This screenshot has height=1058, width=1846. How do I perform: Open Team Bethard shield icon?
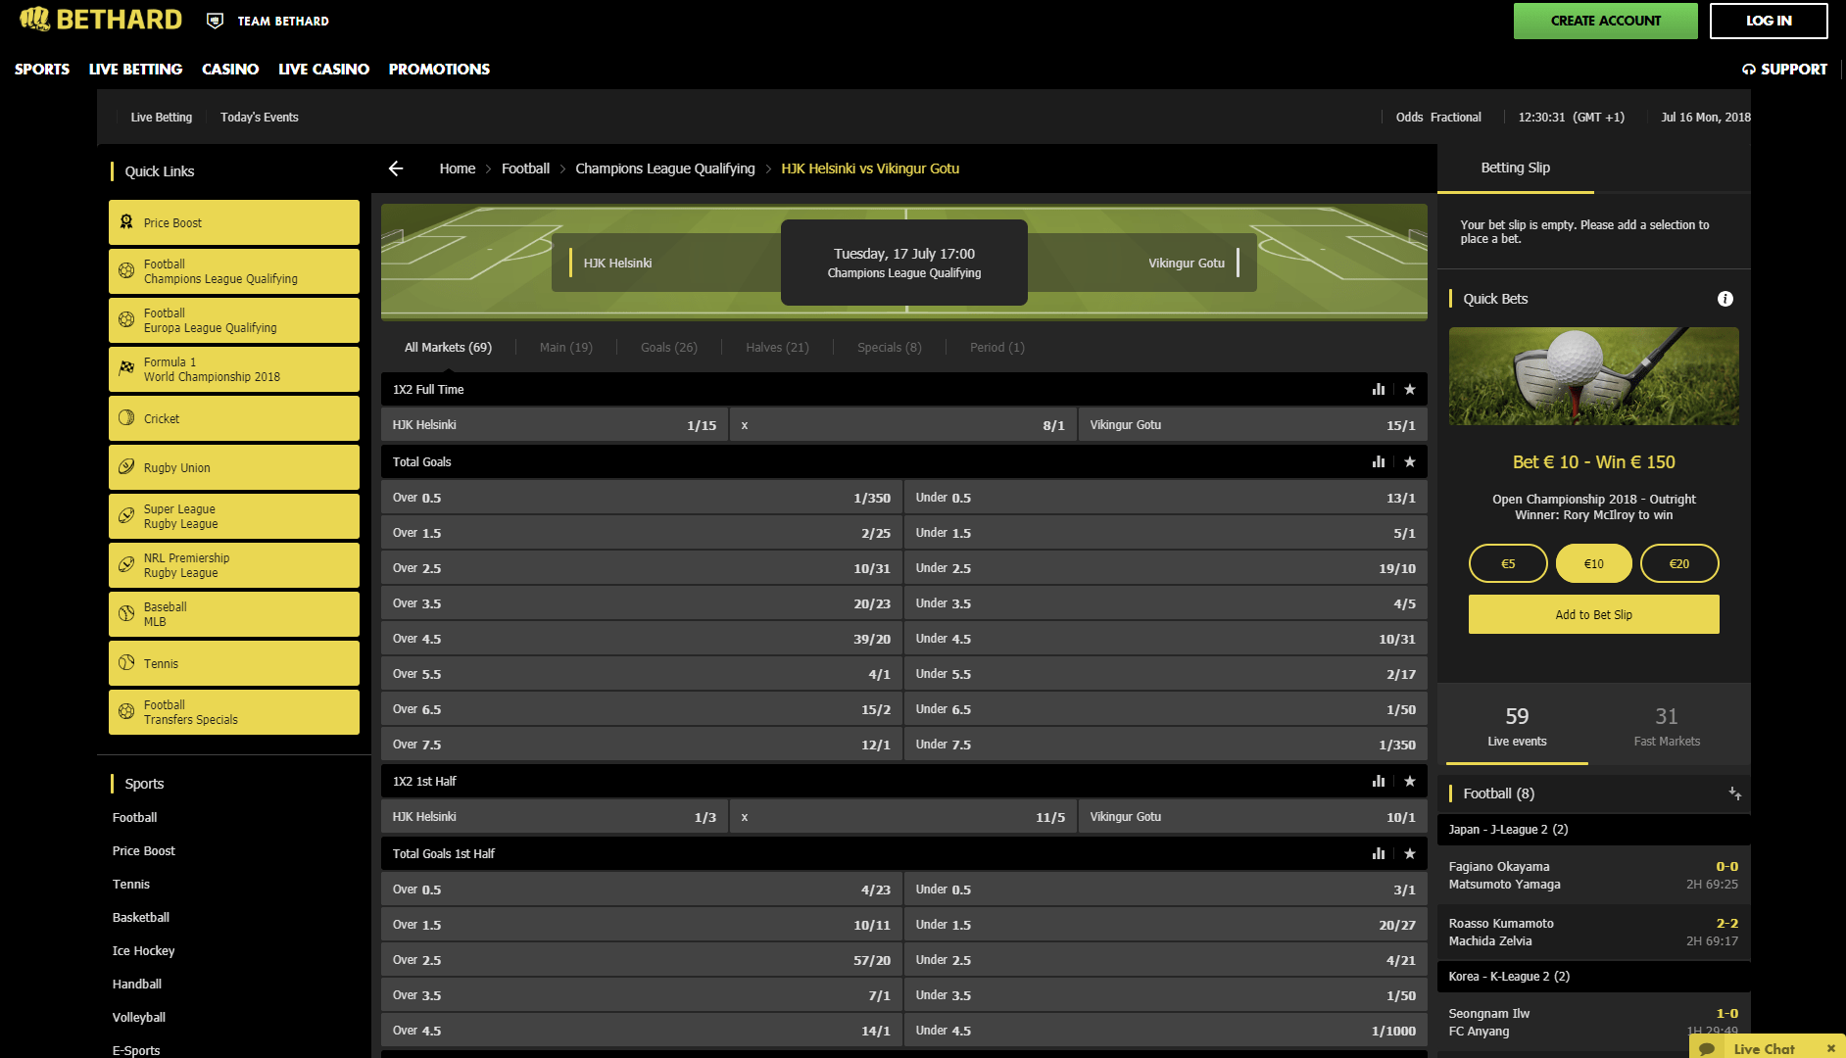point(215,21)
